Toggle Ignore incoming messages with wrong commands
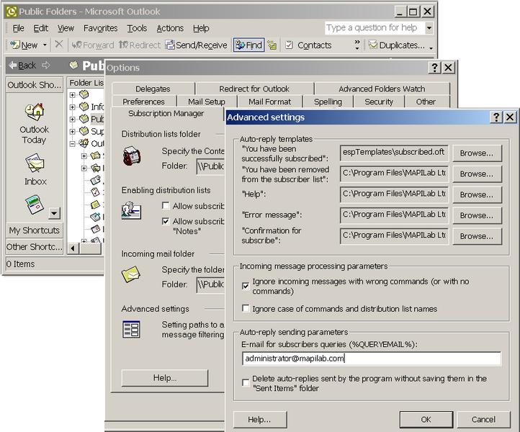The width and height of the screenshot is (520, 432). 246,286
